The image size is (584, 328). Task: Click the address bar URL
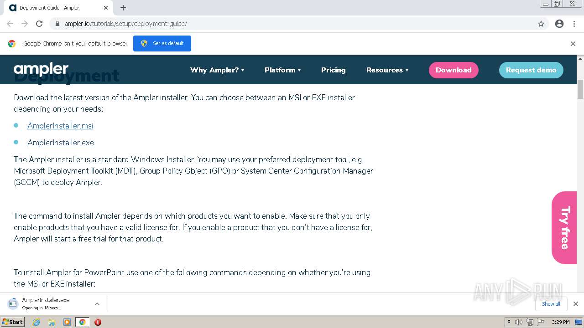click(125, 24)
